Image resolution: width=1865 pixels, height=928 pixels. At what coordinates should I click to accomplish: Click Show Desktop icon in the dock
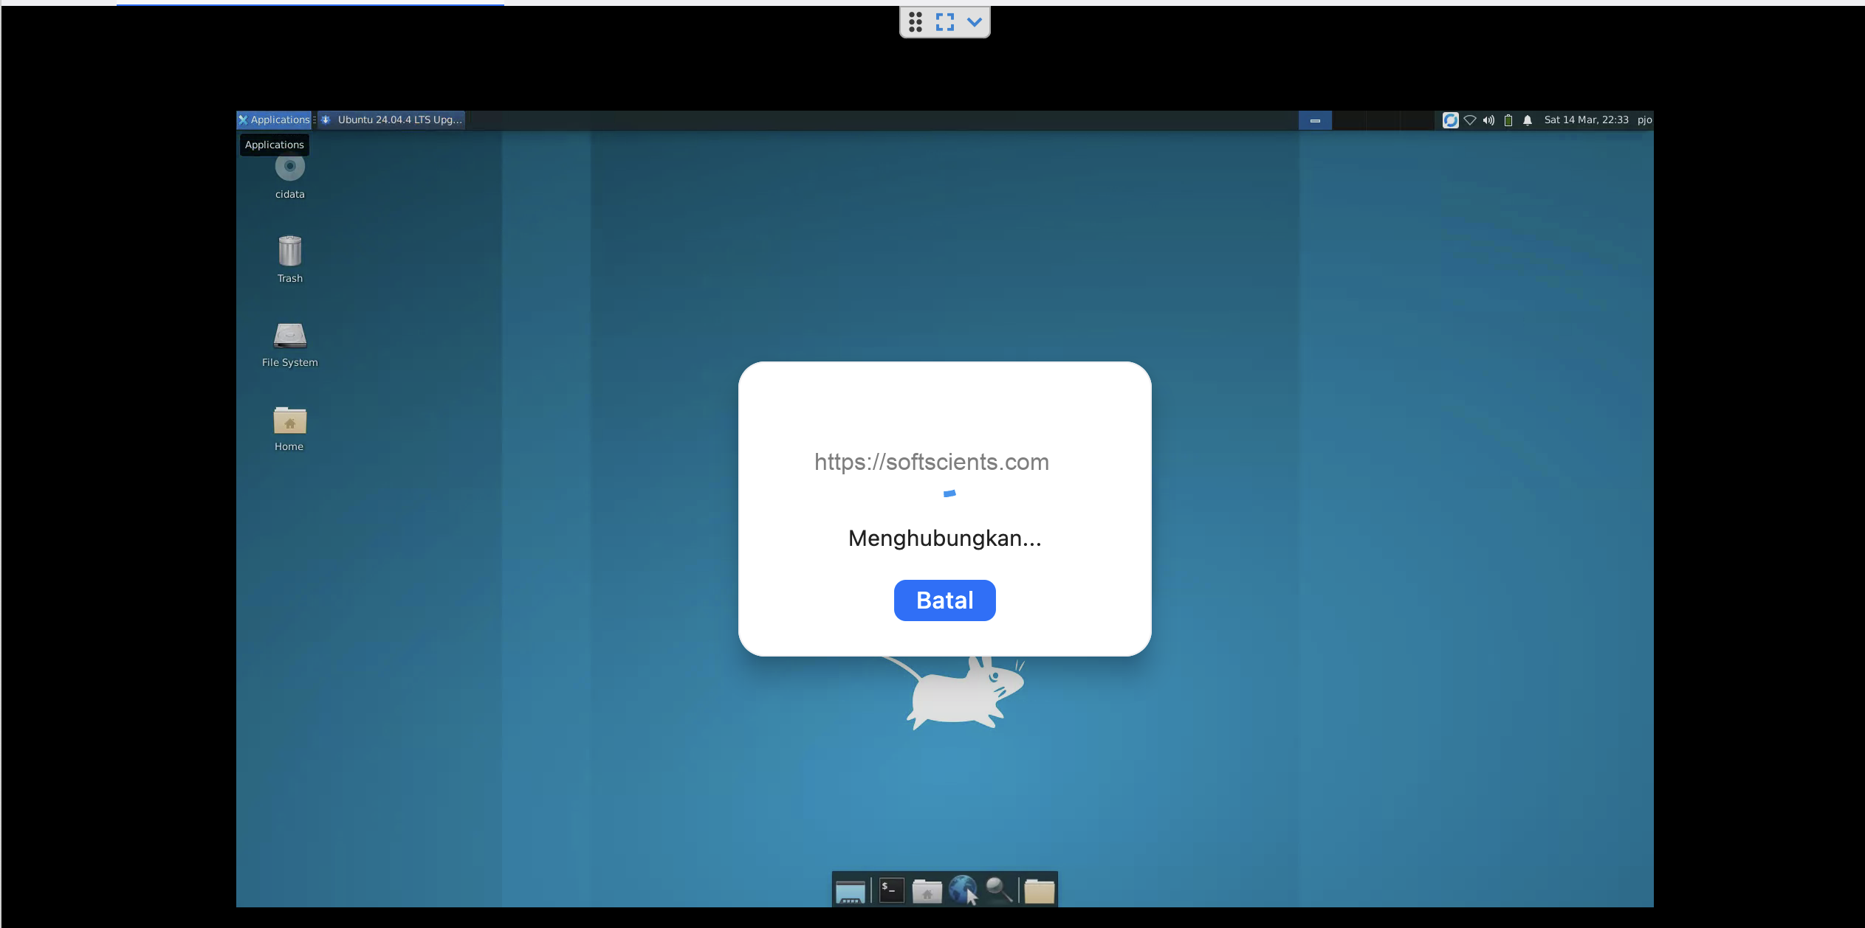click(850, 891)
